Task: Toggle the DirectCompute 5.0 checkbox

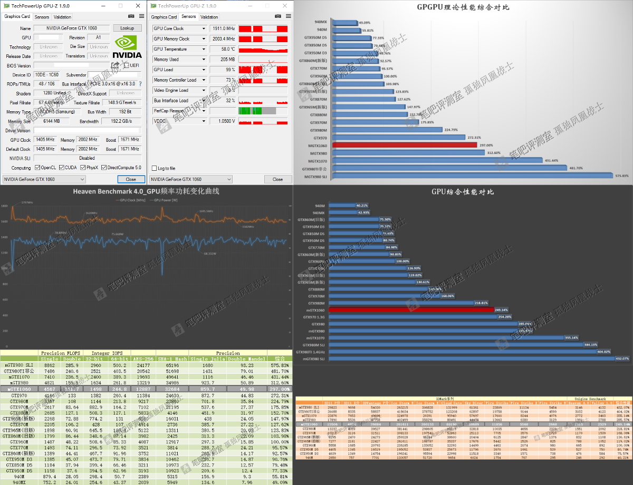Action: pos(104,168)
